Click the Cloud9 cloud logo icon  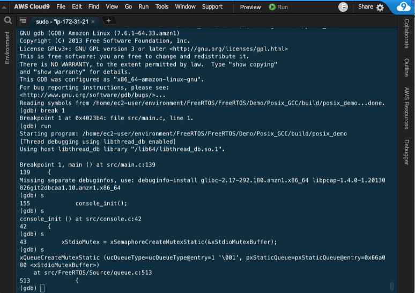[403, 6]
